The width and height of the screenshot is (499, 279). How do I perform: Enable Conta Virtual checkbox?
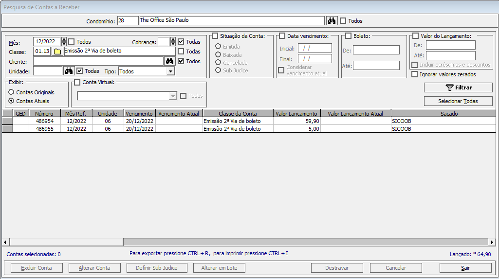coord(77,82)
